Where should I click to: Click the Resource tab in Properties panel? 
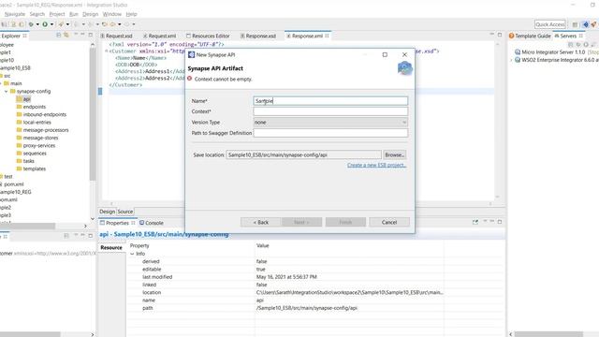click(x=111, y=247)
